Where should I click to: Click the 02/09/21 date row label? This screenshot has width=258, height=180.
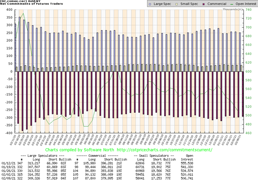click(8, 178)
